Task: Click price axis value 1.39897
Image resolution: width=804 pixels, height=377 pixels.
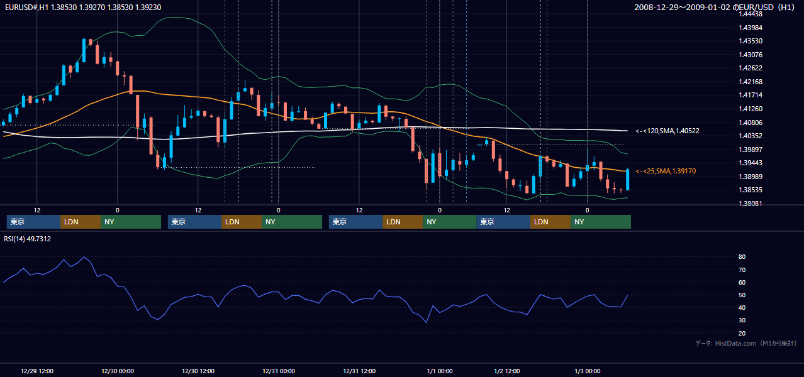Action: click(x=751, y=150)
